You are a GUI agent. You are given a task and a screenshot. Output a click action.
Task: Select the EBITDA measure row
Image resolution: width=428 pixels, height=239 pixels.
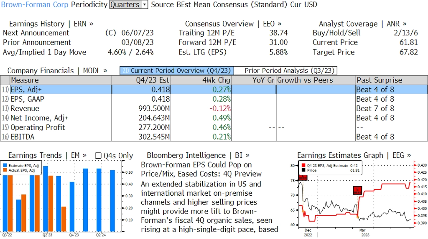(24, 137)
